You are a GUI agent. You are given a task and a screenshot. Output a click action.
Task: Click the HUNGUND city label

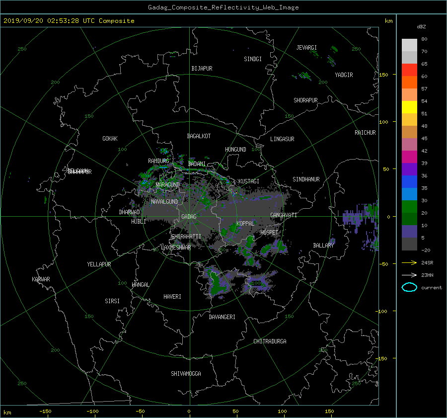point(235,150)
